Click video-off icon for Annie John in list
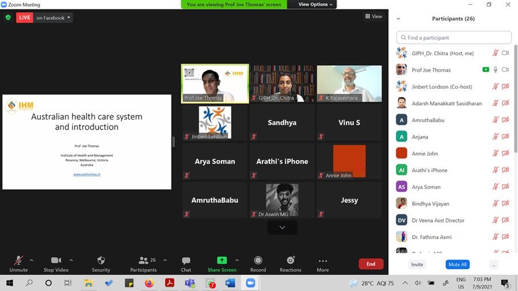The width and height of the screenshot is (518, 291). tap(505, 153)
